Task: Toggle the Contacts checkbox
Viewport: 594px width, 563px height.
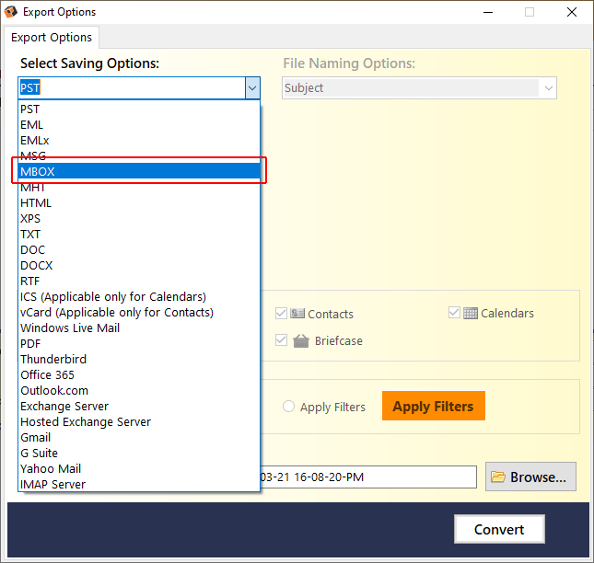Action: (x=281, y=314)
